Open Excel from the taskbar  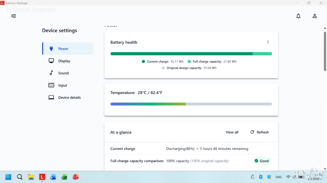pos(64,177)
